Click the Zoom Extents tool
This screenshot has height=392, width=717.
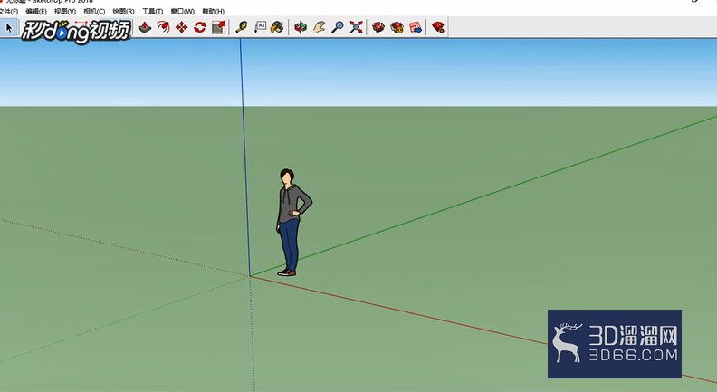(356, 27)
